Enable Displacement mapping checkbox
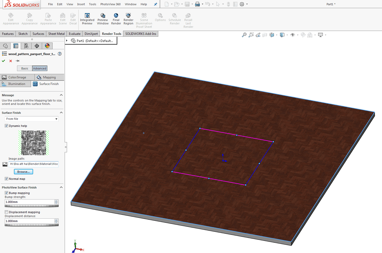 [x=6, y=212]
